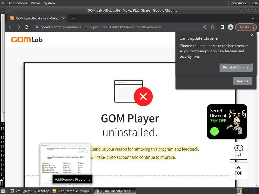Share this page via share icon
The width and height of the screenshot is (259, 194).
[204, 27]
